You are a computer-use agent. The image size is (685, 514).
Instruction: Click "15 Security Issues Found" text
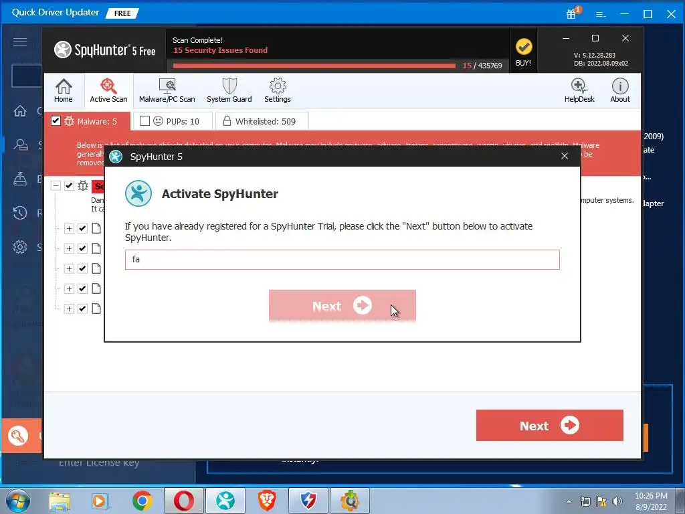click(x=221, y=50)
